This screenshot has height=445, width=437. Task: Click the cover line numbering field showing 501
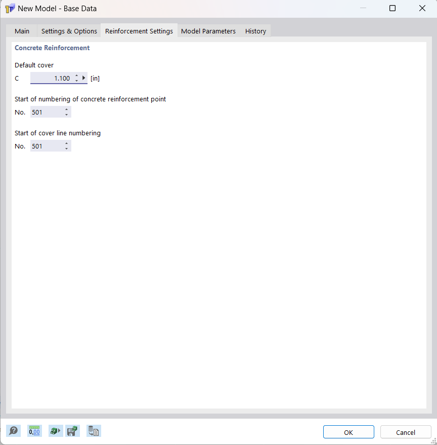47,145
